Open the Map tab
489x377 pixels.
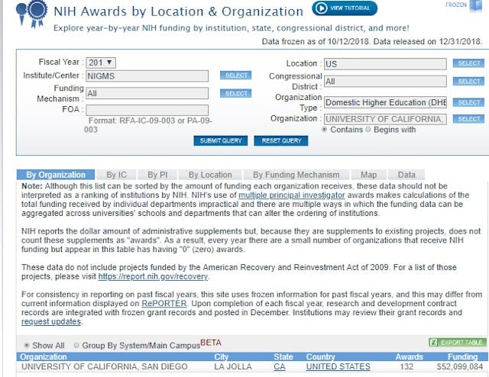coord(368,175)
